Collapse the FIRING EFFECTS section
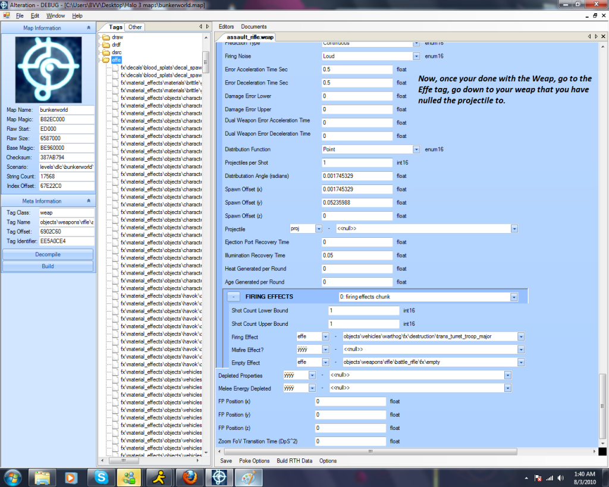The image size is (609, 487). [x=233, y=297]
